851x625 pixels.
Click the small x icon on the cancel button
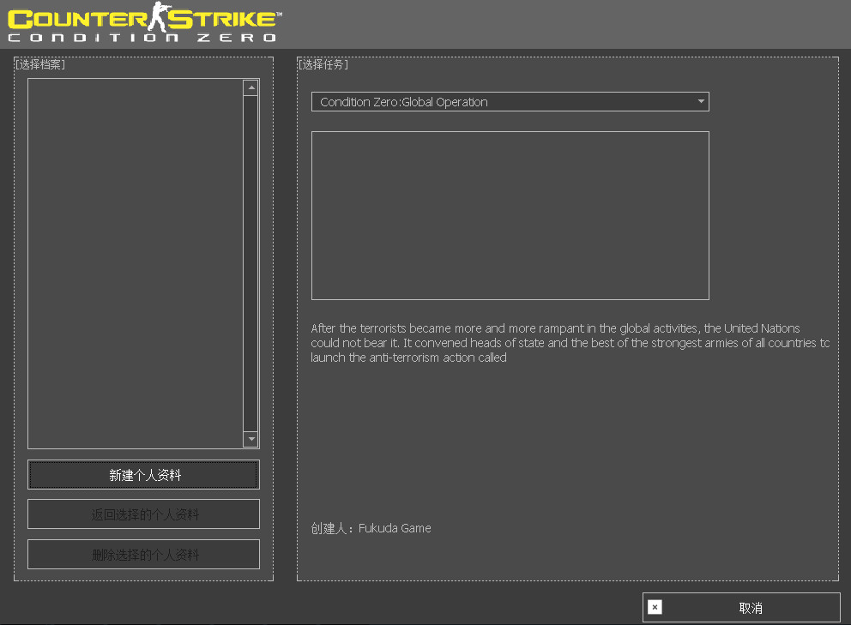655,607
